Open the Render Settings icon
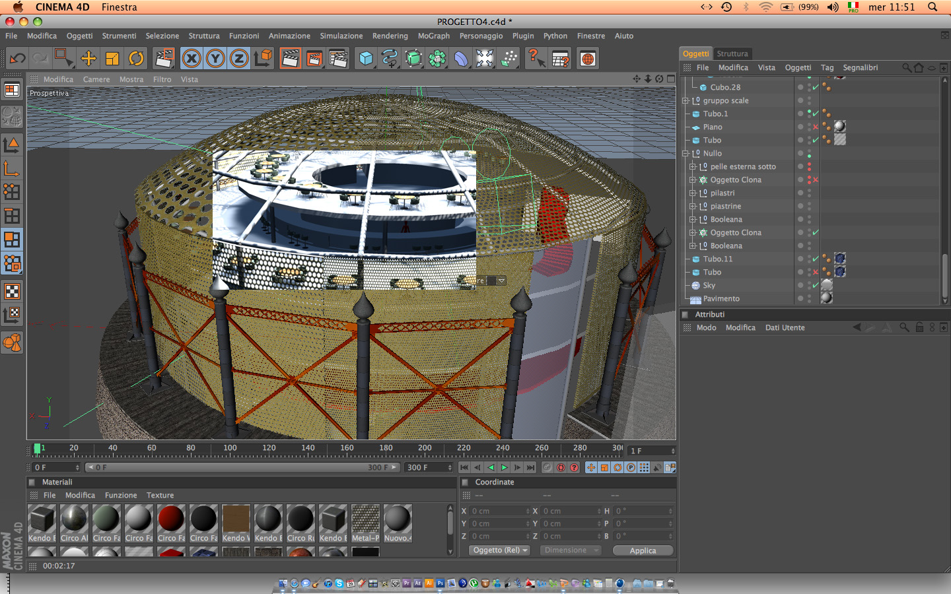951x594 pixels. (338, 59)
